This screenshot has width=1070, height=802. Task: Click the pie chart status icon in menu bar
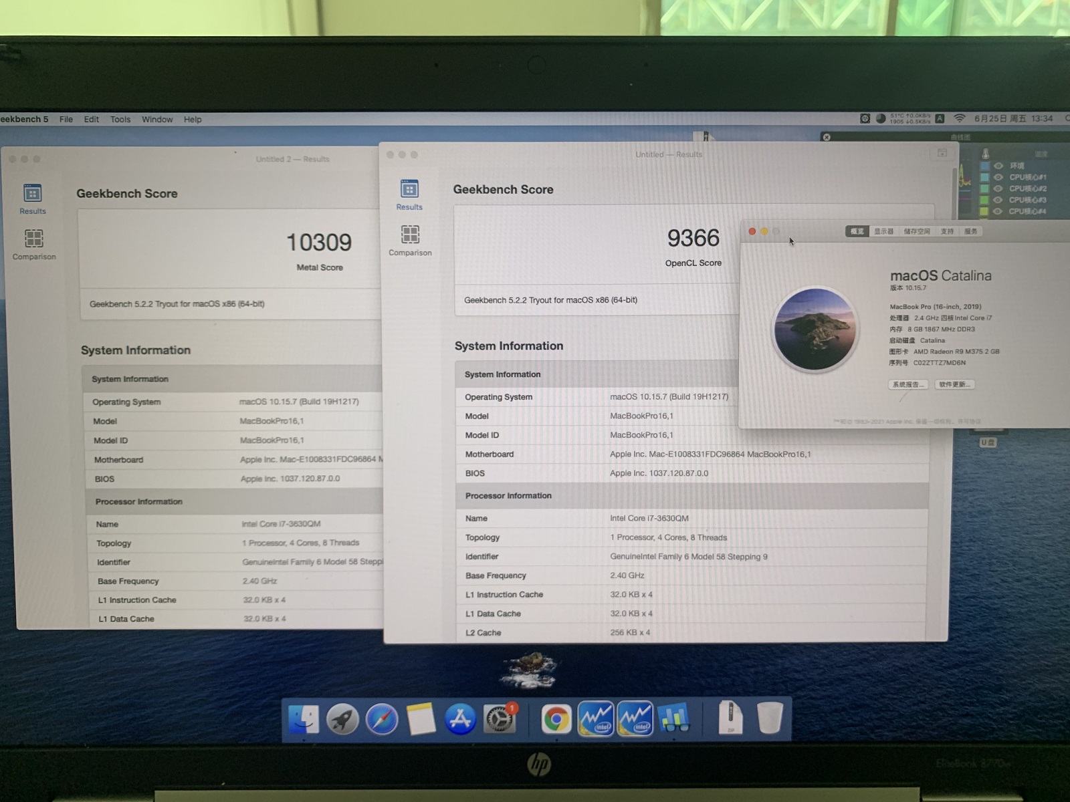881,118
